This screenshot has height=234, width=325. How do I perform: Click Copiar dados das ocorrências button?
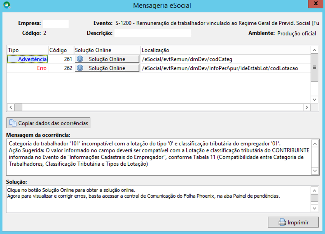tap(48, 123)
